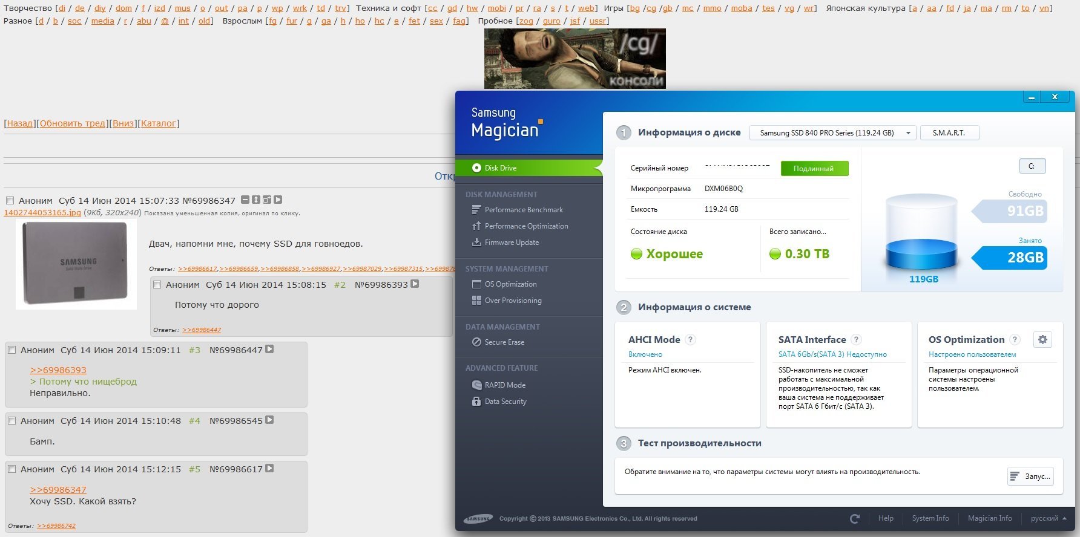Click the Samsung SSD thumbnail image
The width and height of the screenshot is (1080, 537).
click(76, 265)
